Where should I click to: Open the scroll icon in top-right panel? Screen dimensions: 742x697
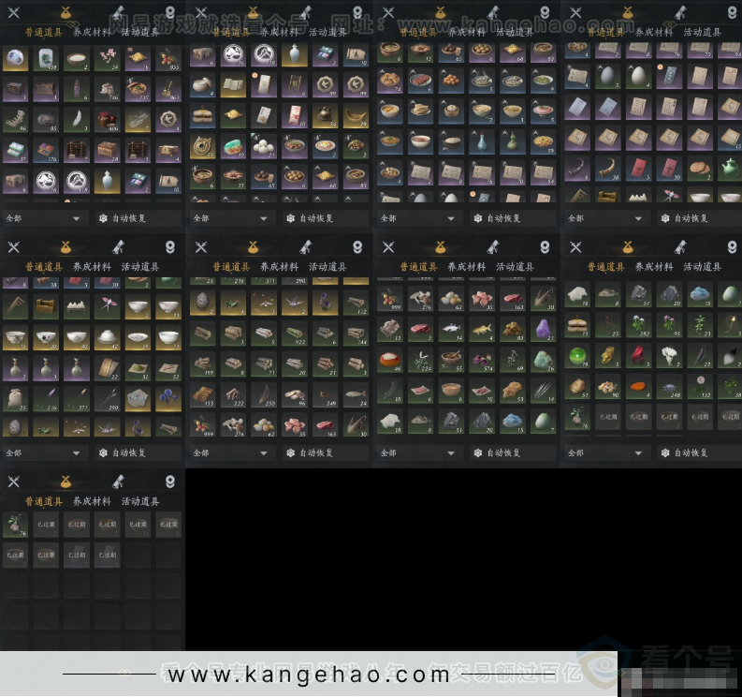[680, 13]
